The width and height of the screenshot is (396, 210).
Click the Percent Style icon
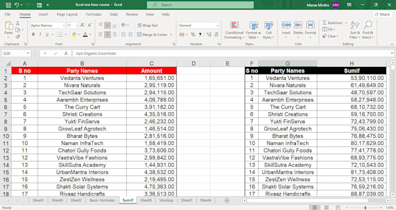click(193, 34)
